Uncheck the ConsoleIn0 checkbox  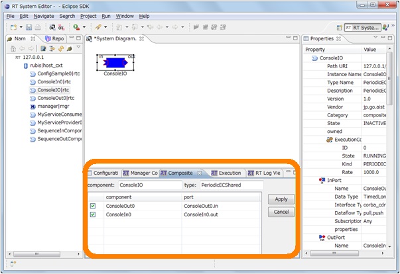(93, 214)
